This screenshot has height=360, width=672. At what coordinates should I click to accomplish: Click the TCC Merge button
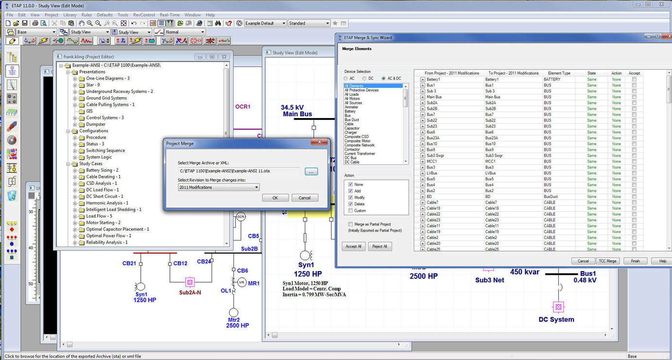point(607,261)
